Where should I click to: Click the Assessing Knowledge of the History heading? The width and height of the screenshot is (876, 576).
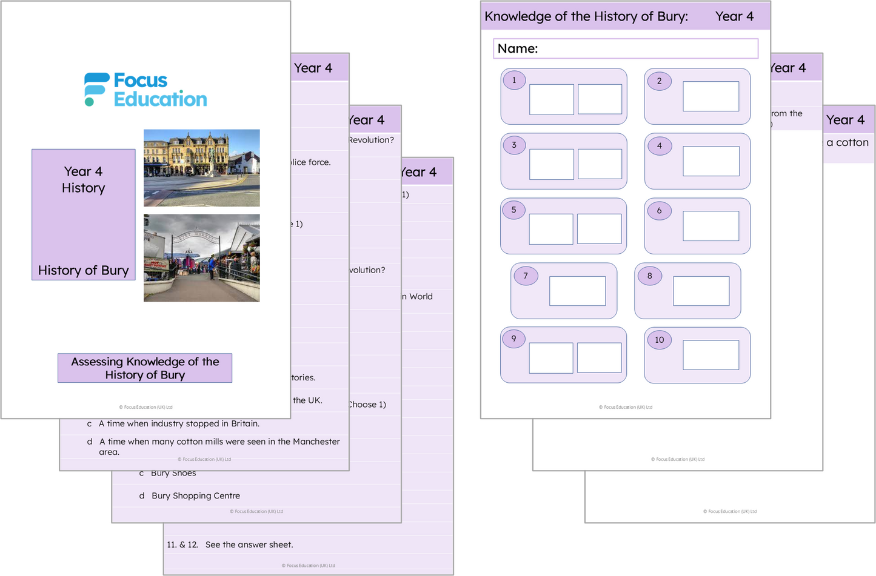(x=145, y=368)
